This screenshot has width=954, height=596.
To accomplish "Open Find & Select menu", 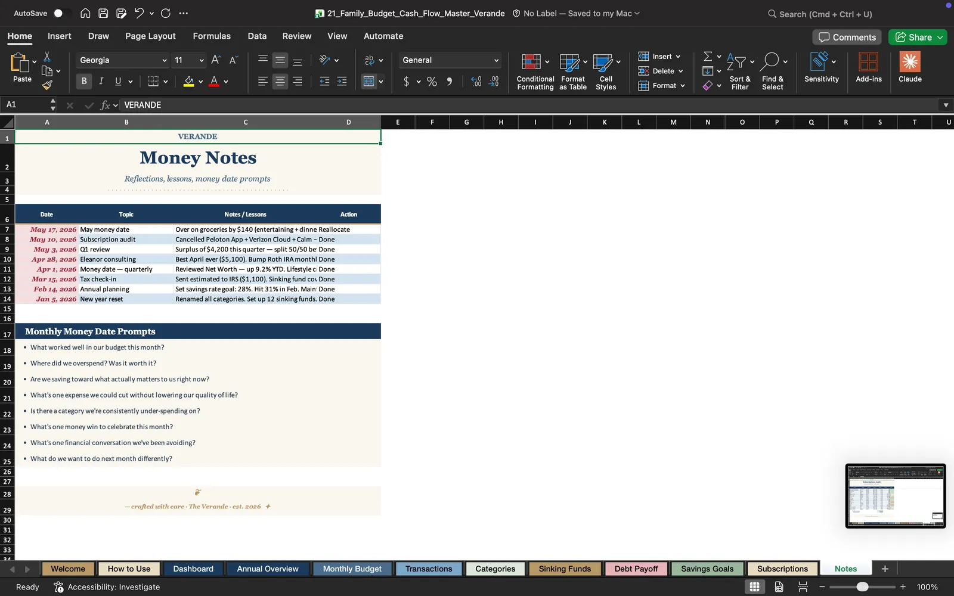I will (773, 70).
